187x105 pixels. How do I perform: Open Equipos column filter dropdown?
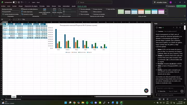tap(14, 24)
